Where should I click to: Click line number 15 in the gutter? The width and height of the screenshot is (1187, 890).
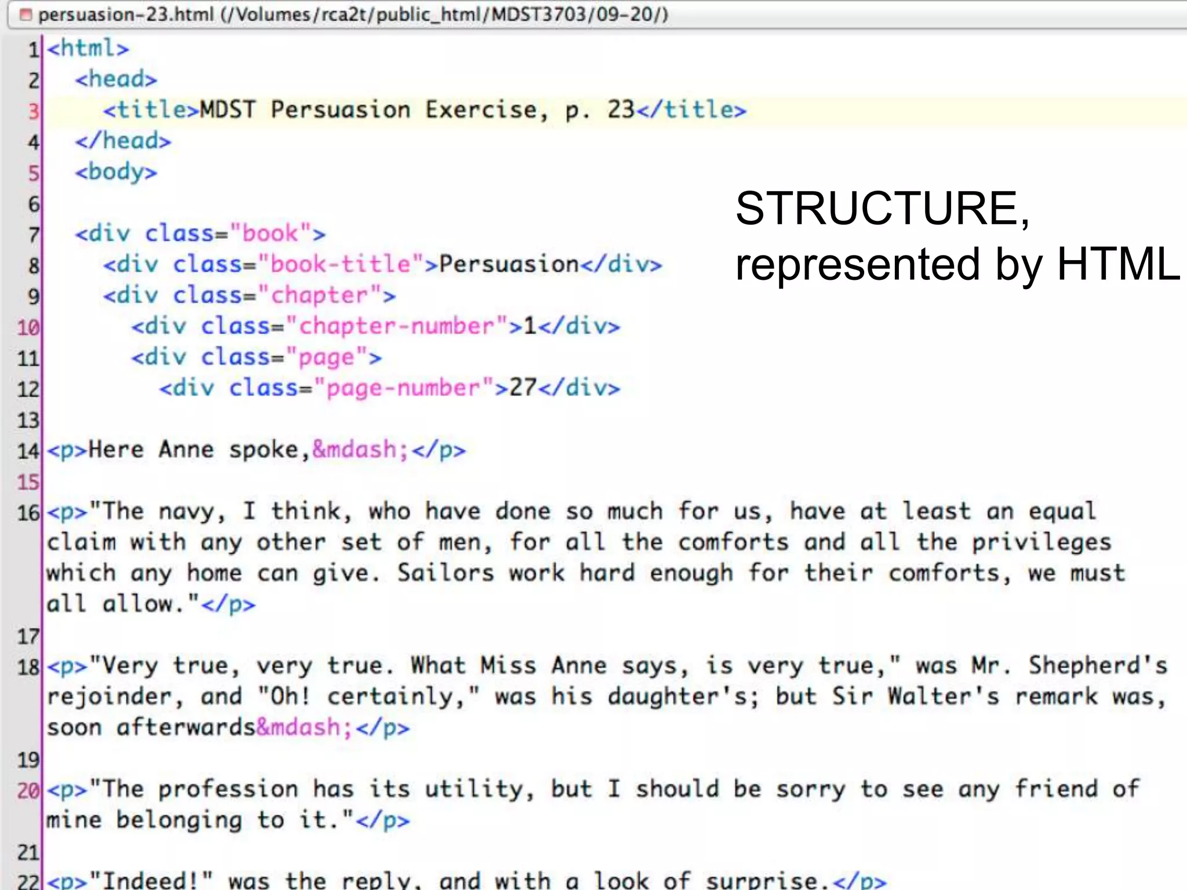tap(28, 482)
